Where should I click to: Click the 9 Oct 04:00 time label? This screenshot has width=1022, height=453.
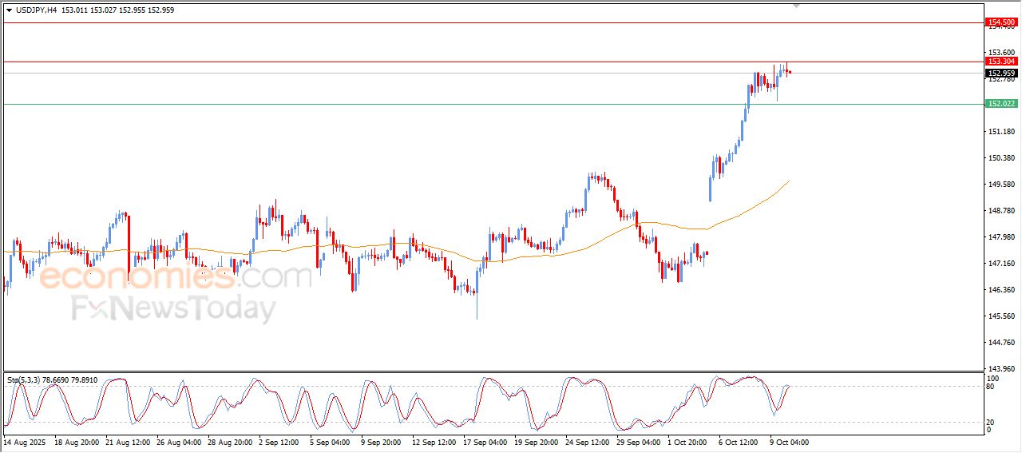(790, 442)
